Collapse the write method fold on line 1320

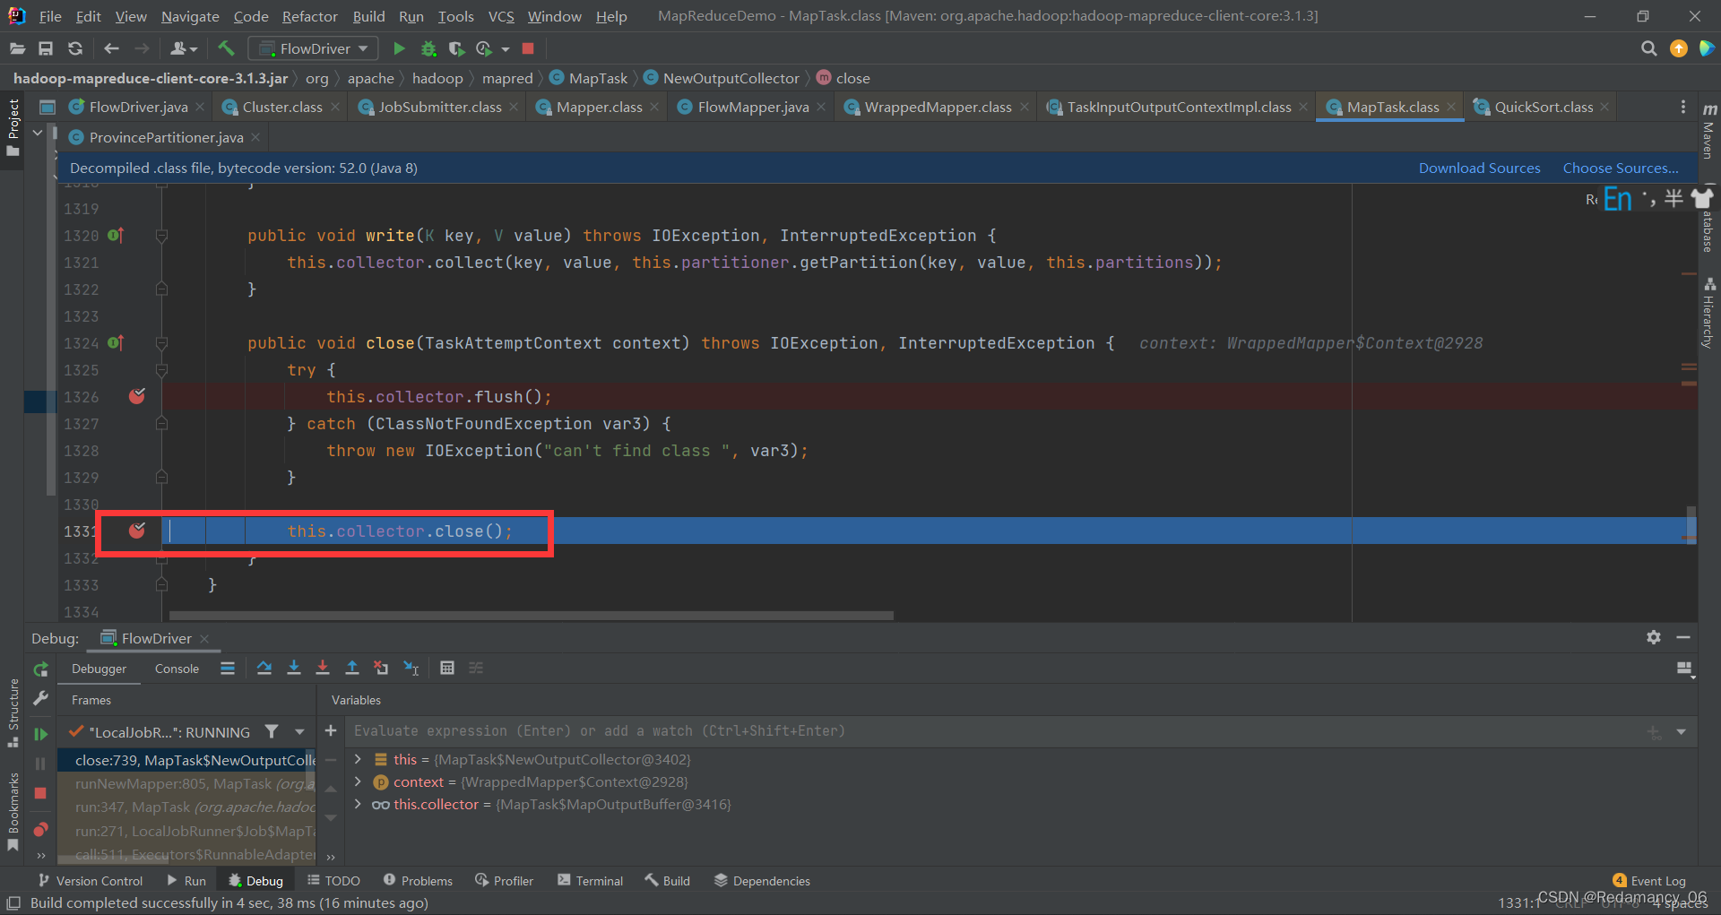click(x=161, y=235)
